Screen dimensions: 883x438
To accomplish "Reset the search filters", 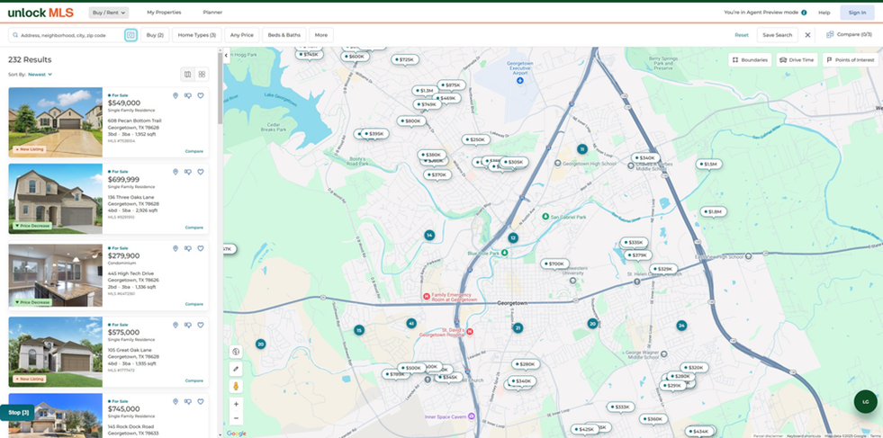I will [742, 35].
